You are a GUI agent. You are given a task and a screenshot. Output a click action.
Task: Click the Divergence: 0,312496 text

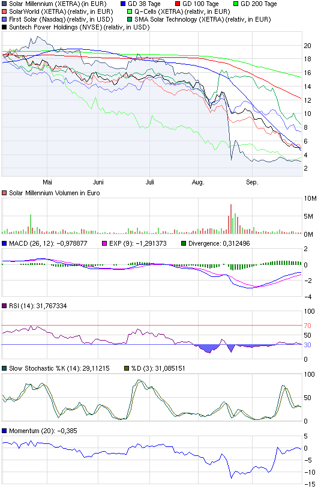tap(219, 243)
